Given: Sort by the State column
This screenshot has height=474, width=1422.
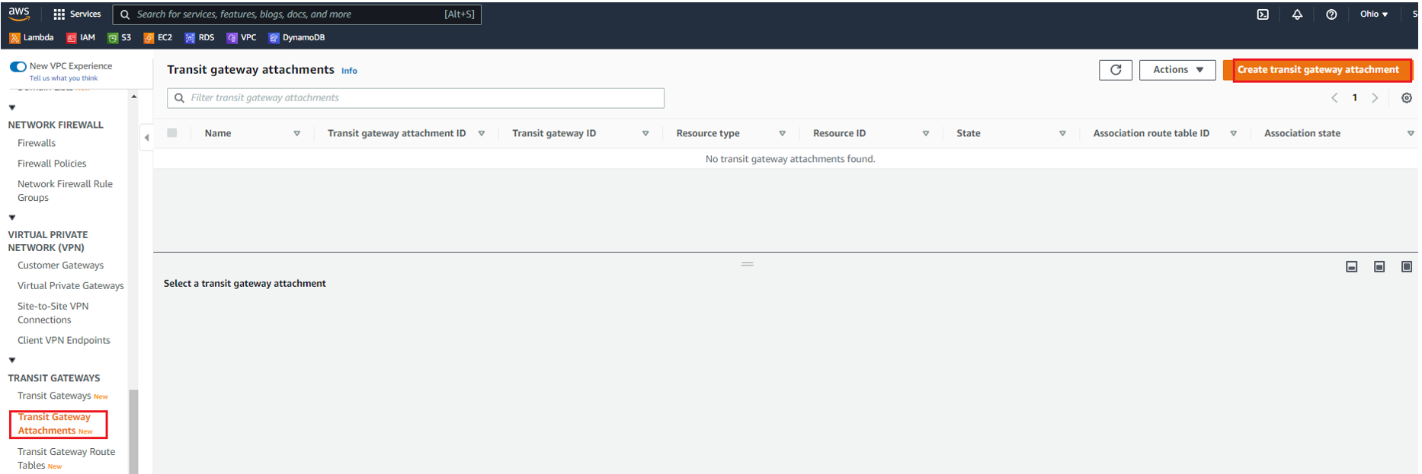Looking at the screenshot, I should pyautogui.click(x=1062, y=134).
